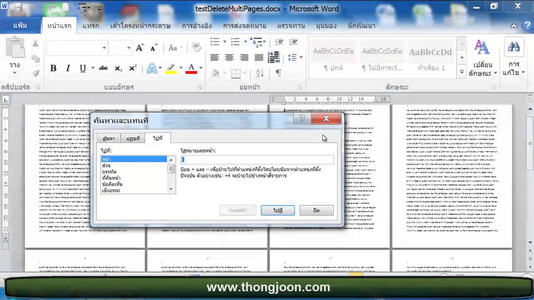Click the ปิด (Close) button in dialog
Viewport: 534px width, 300px height.
click(316, 210)
